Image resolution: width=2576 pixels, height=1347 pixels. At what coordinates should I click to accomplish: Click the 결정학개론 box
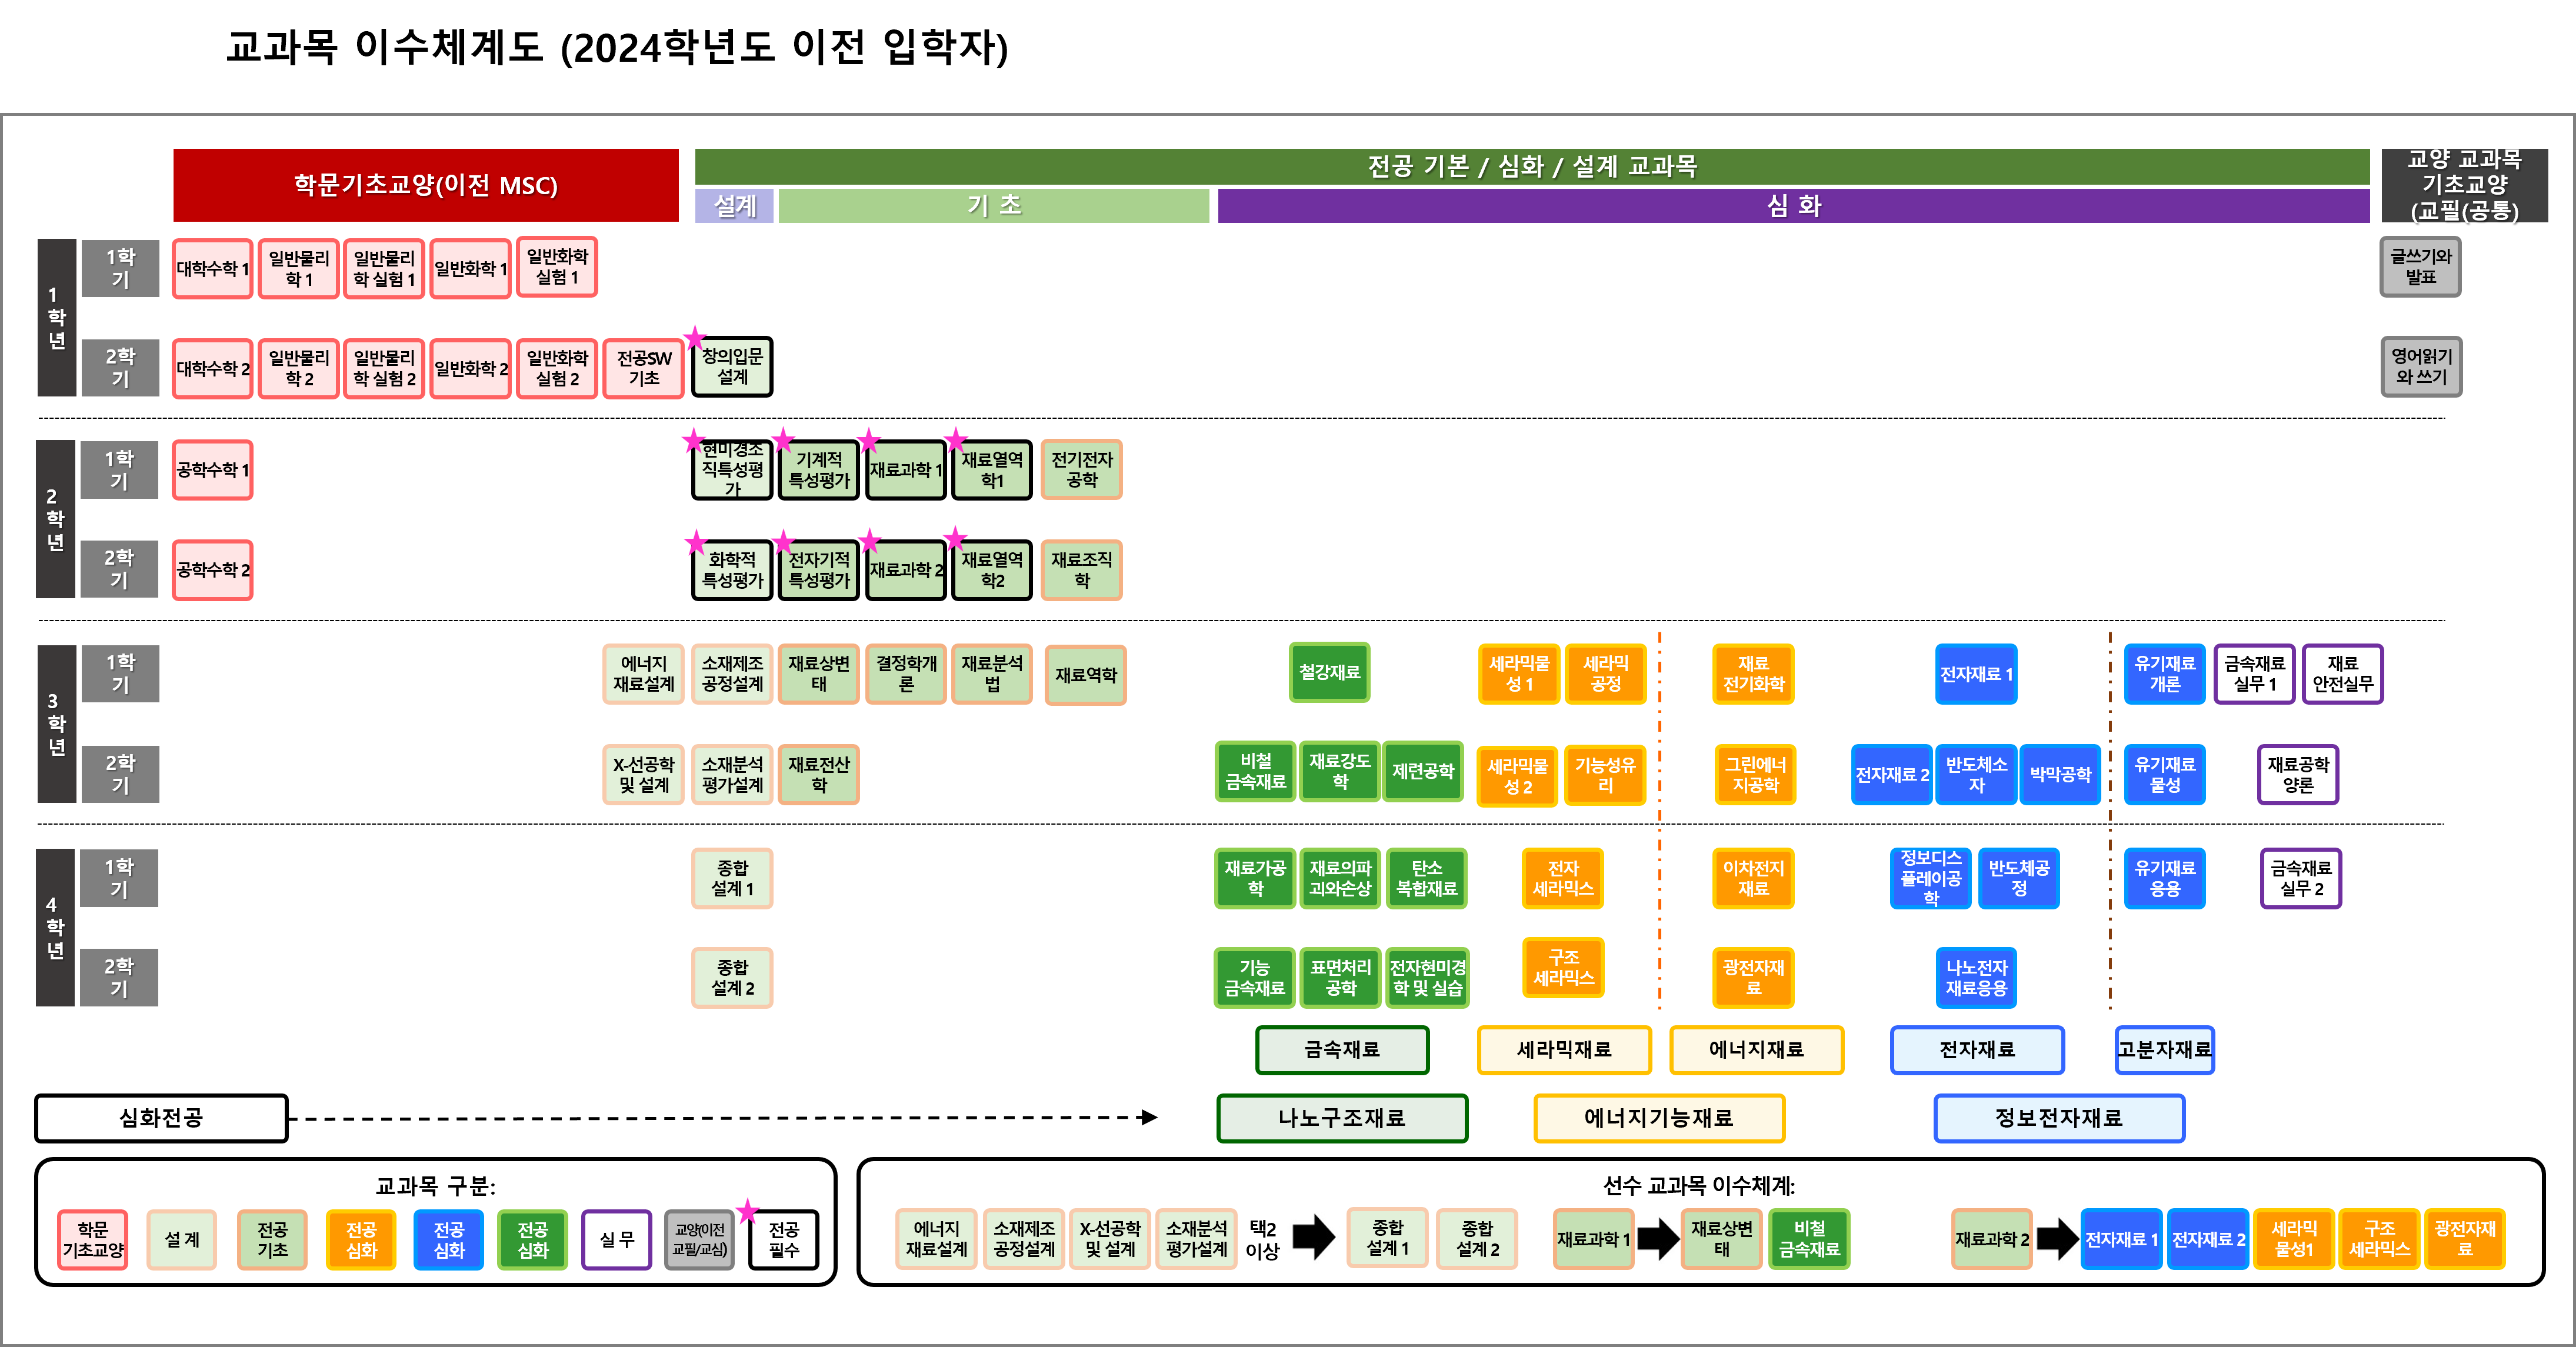(906, 674)
